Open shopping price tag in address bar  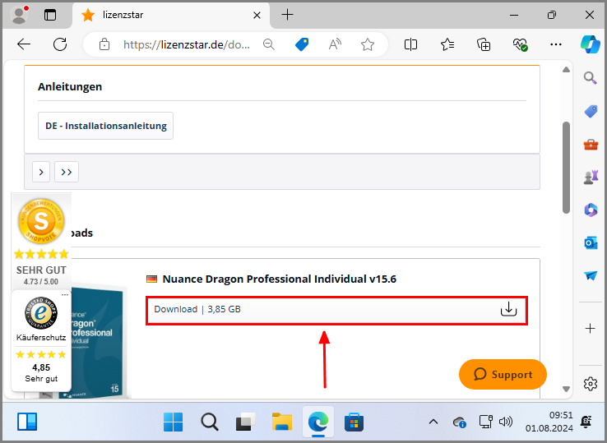302,44
